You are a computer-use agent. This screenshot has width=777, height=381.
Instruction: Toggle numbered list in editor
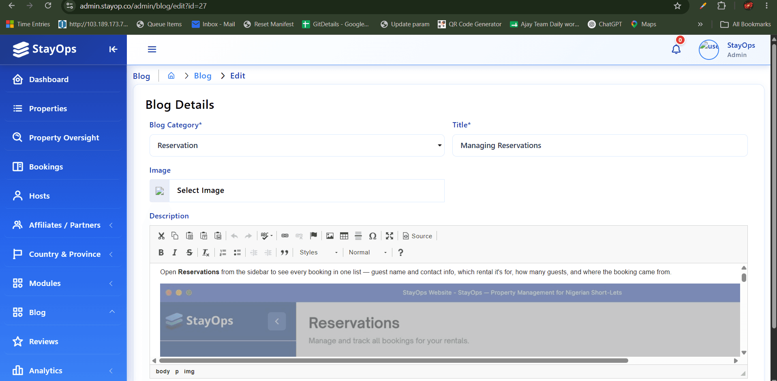223,252
